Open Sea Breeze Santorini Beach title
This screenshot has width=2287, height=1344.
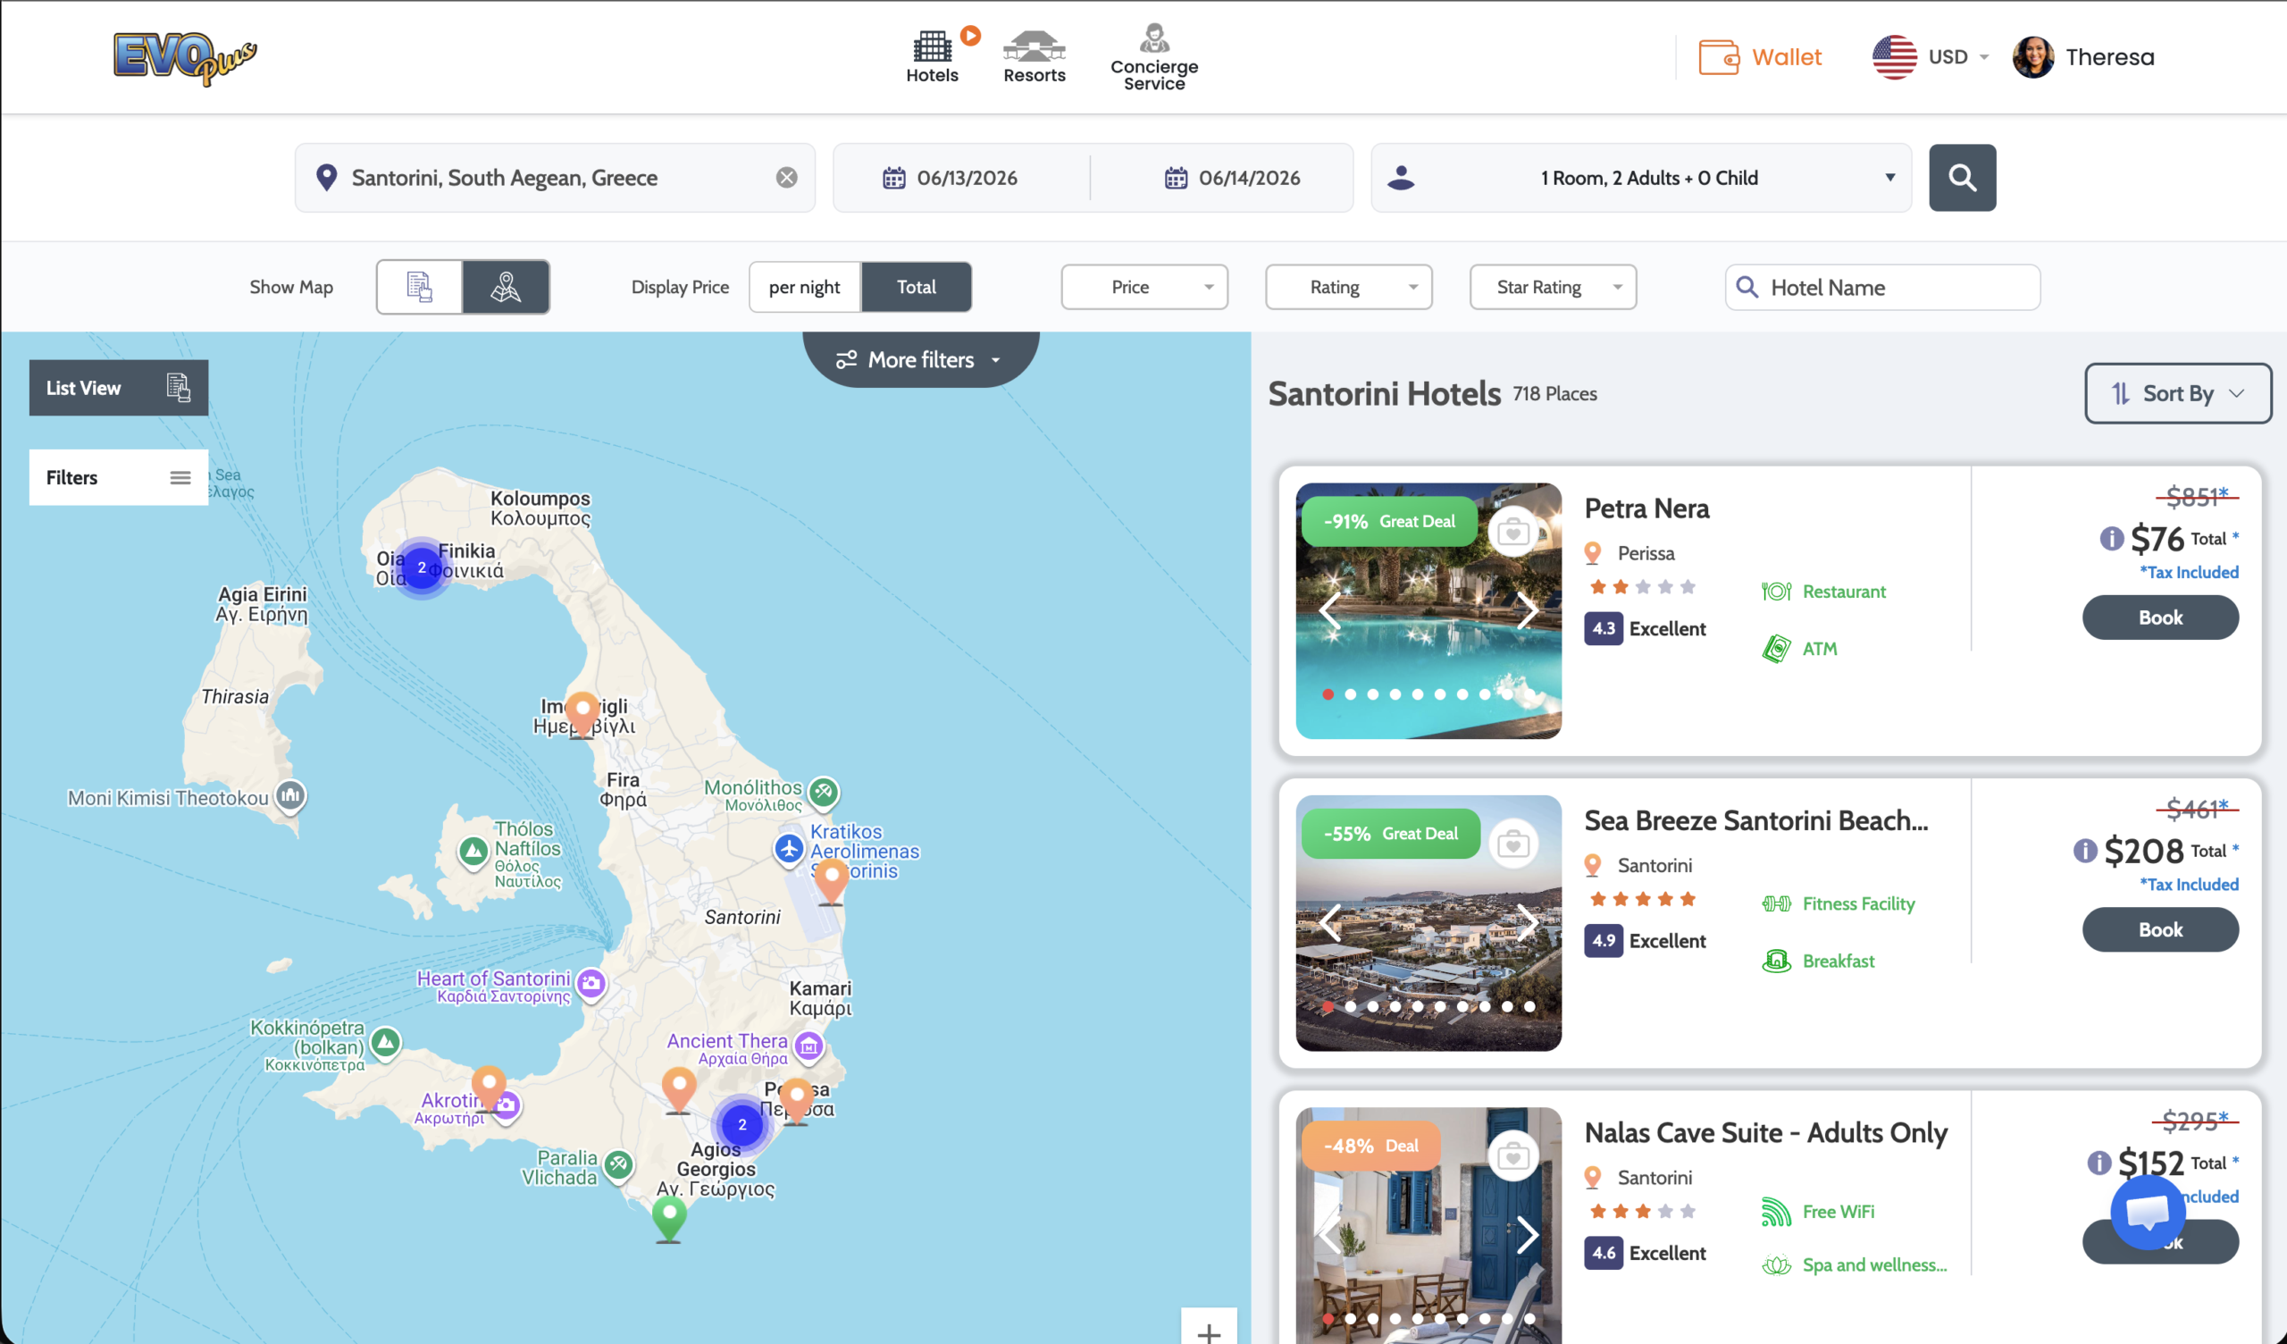[1756, 821]
